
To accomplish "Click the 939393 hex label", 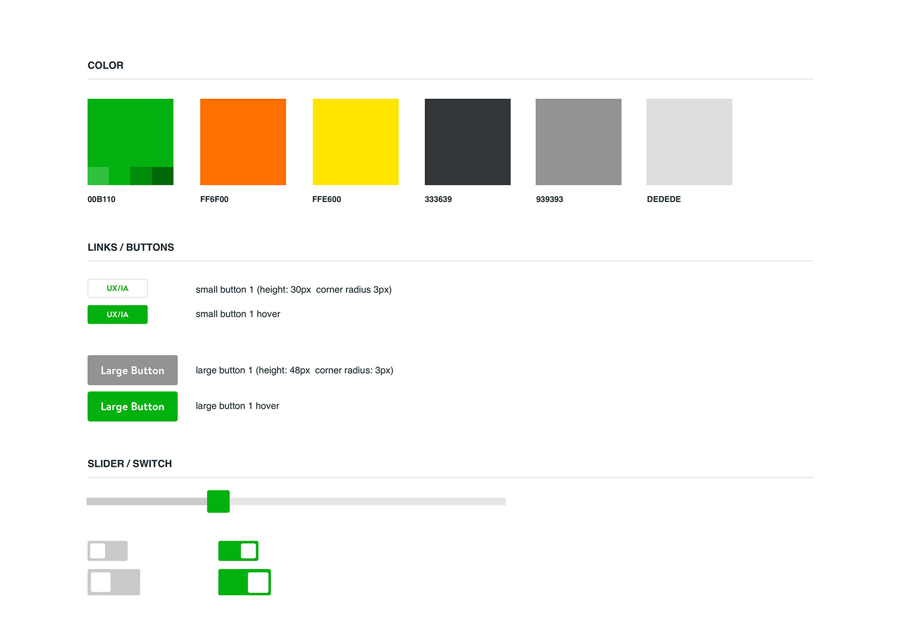I will [x=550, y=199].
